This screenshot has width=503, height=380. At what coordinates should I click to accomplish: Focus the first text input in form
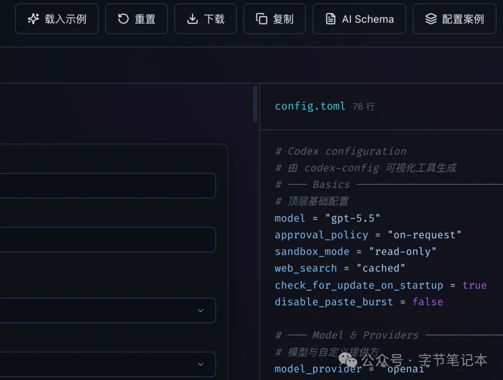108,186
